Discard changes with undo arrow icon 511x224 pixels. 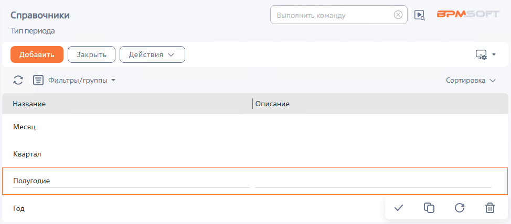pyautogui.click(x=460, y=208)
